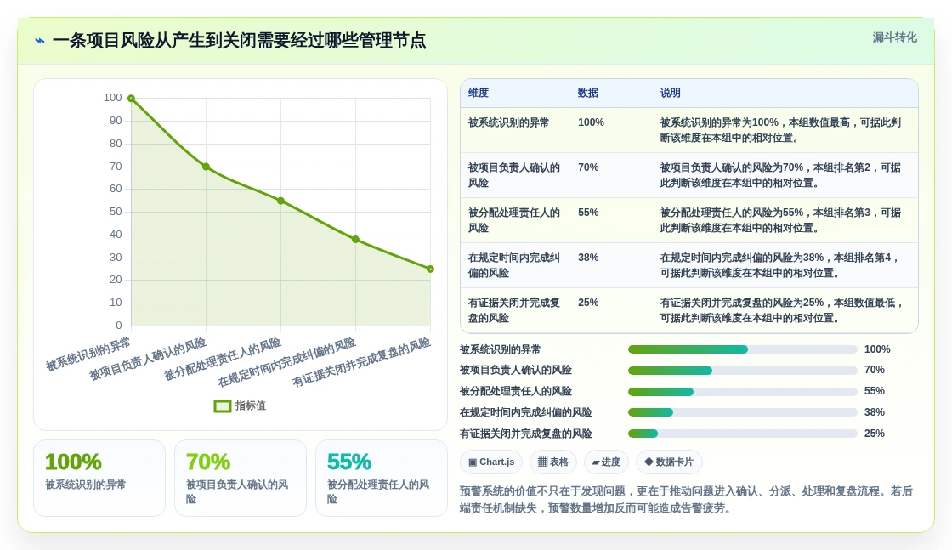Click table cell 被项目负责人确认的风险
This screenshot has width=952, height=550.
click(x=514, y=175)
